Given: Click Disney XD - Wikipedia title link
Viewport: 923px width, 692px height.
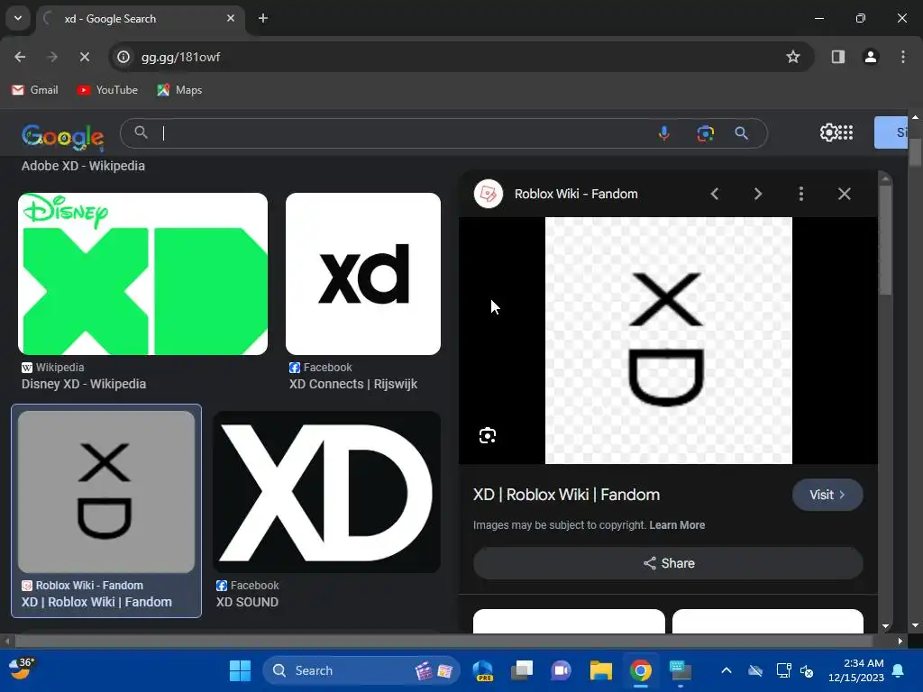Looking at the screenshot, I should click(84, 384).
